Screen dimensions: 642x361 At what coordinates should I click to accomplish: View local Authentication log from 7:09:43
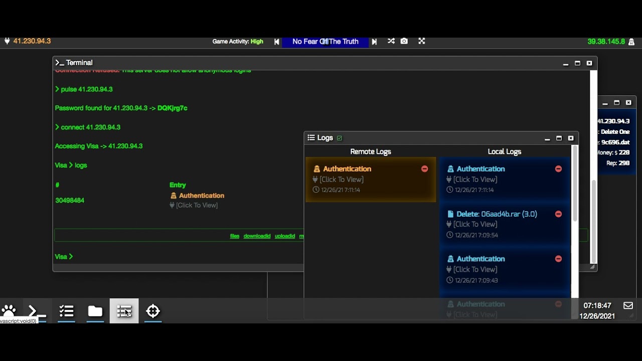pos(475,269)
